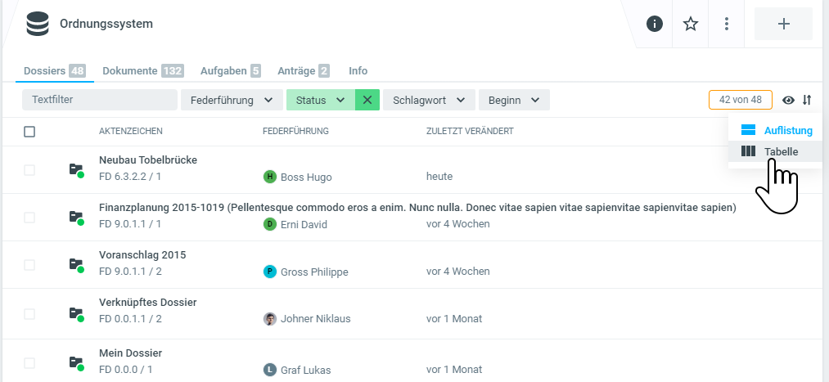This screenshot has height=382, width=829.
Task: Toggle the eye visibility icon
Action: point(788,100)
